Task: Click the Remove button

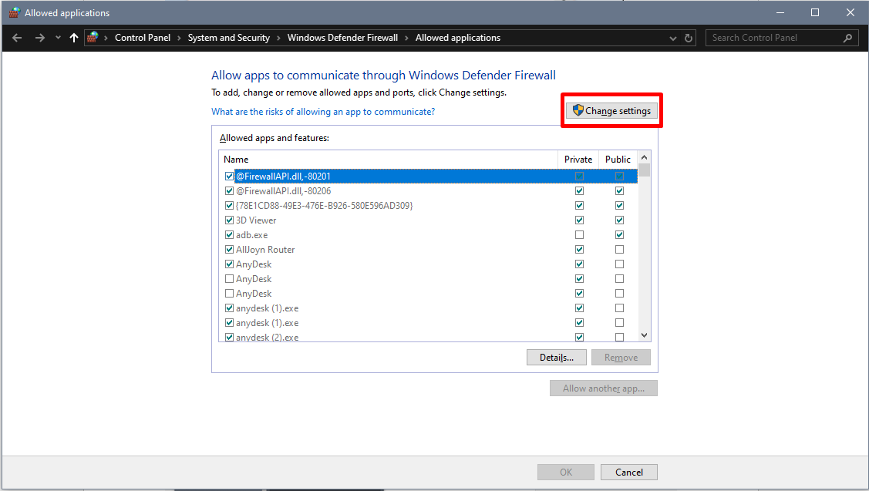Action: 621,358
